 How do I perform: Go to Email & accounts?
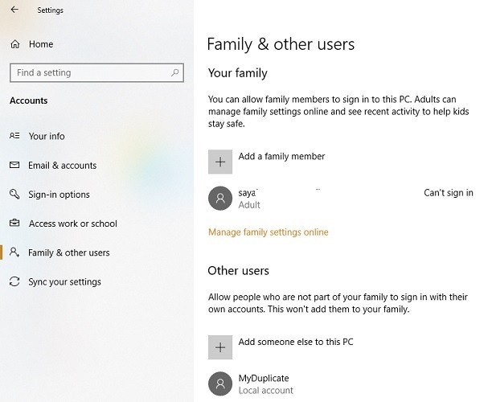[62, 166]
